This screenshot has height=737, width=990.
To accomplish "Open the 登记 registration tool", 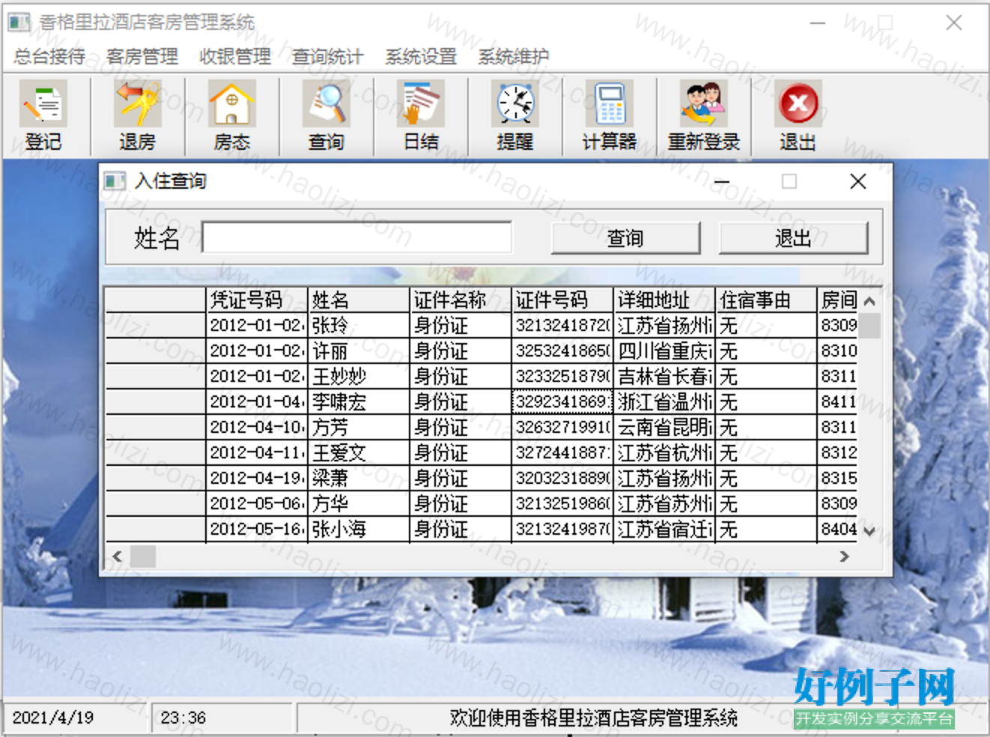I will tap(44, 116).
